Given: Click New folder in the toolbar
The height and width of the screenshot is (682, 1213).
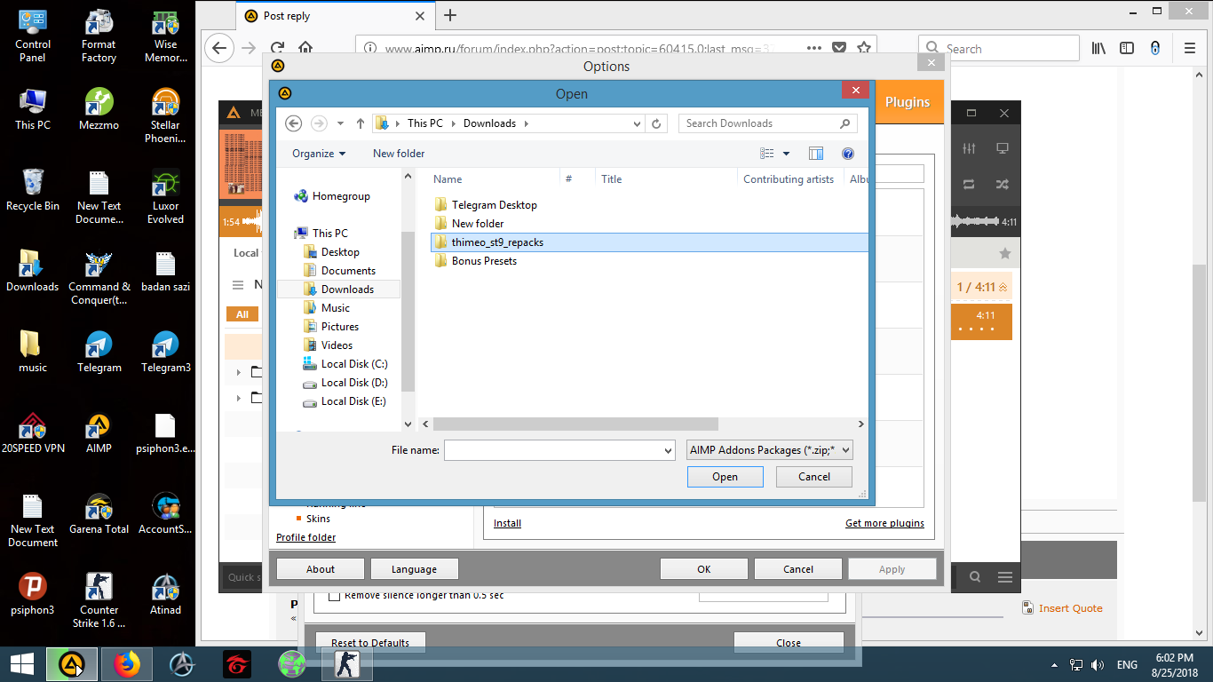Looking at the screenshot, I should tap(399, 154).
